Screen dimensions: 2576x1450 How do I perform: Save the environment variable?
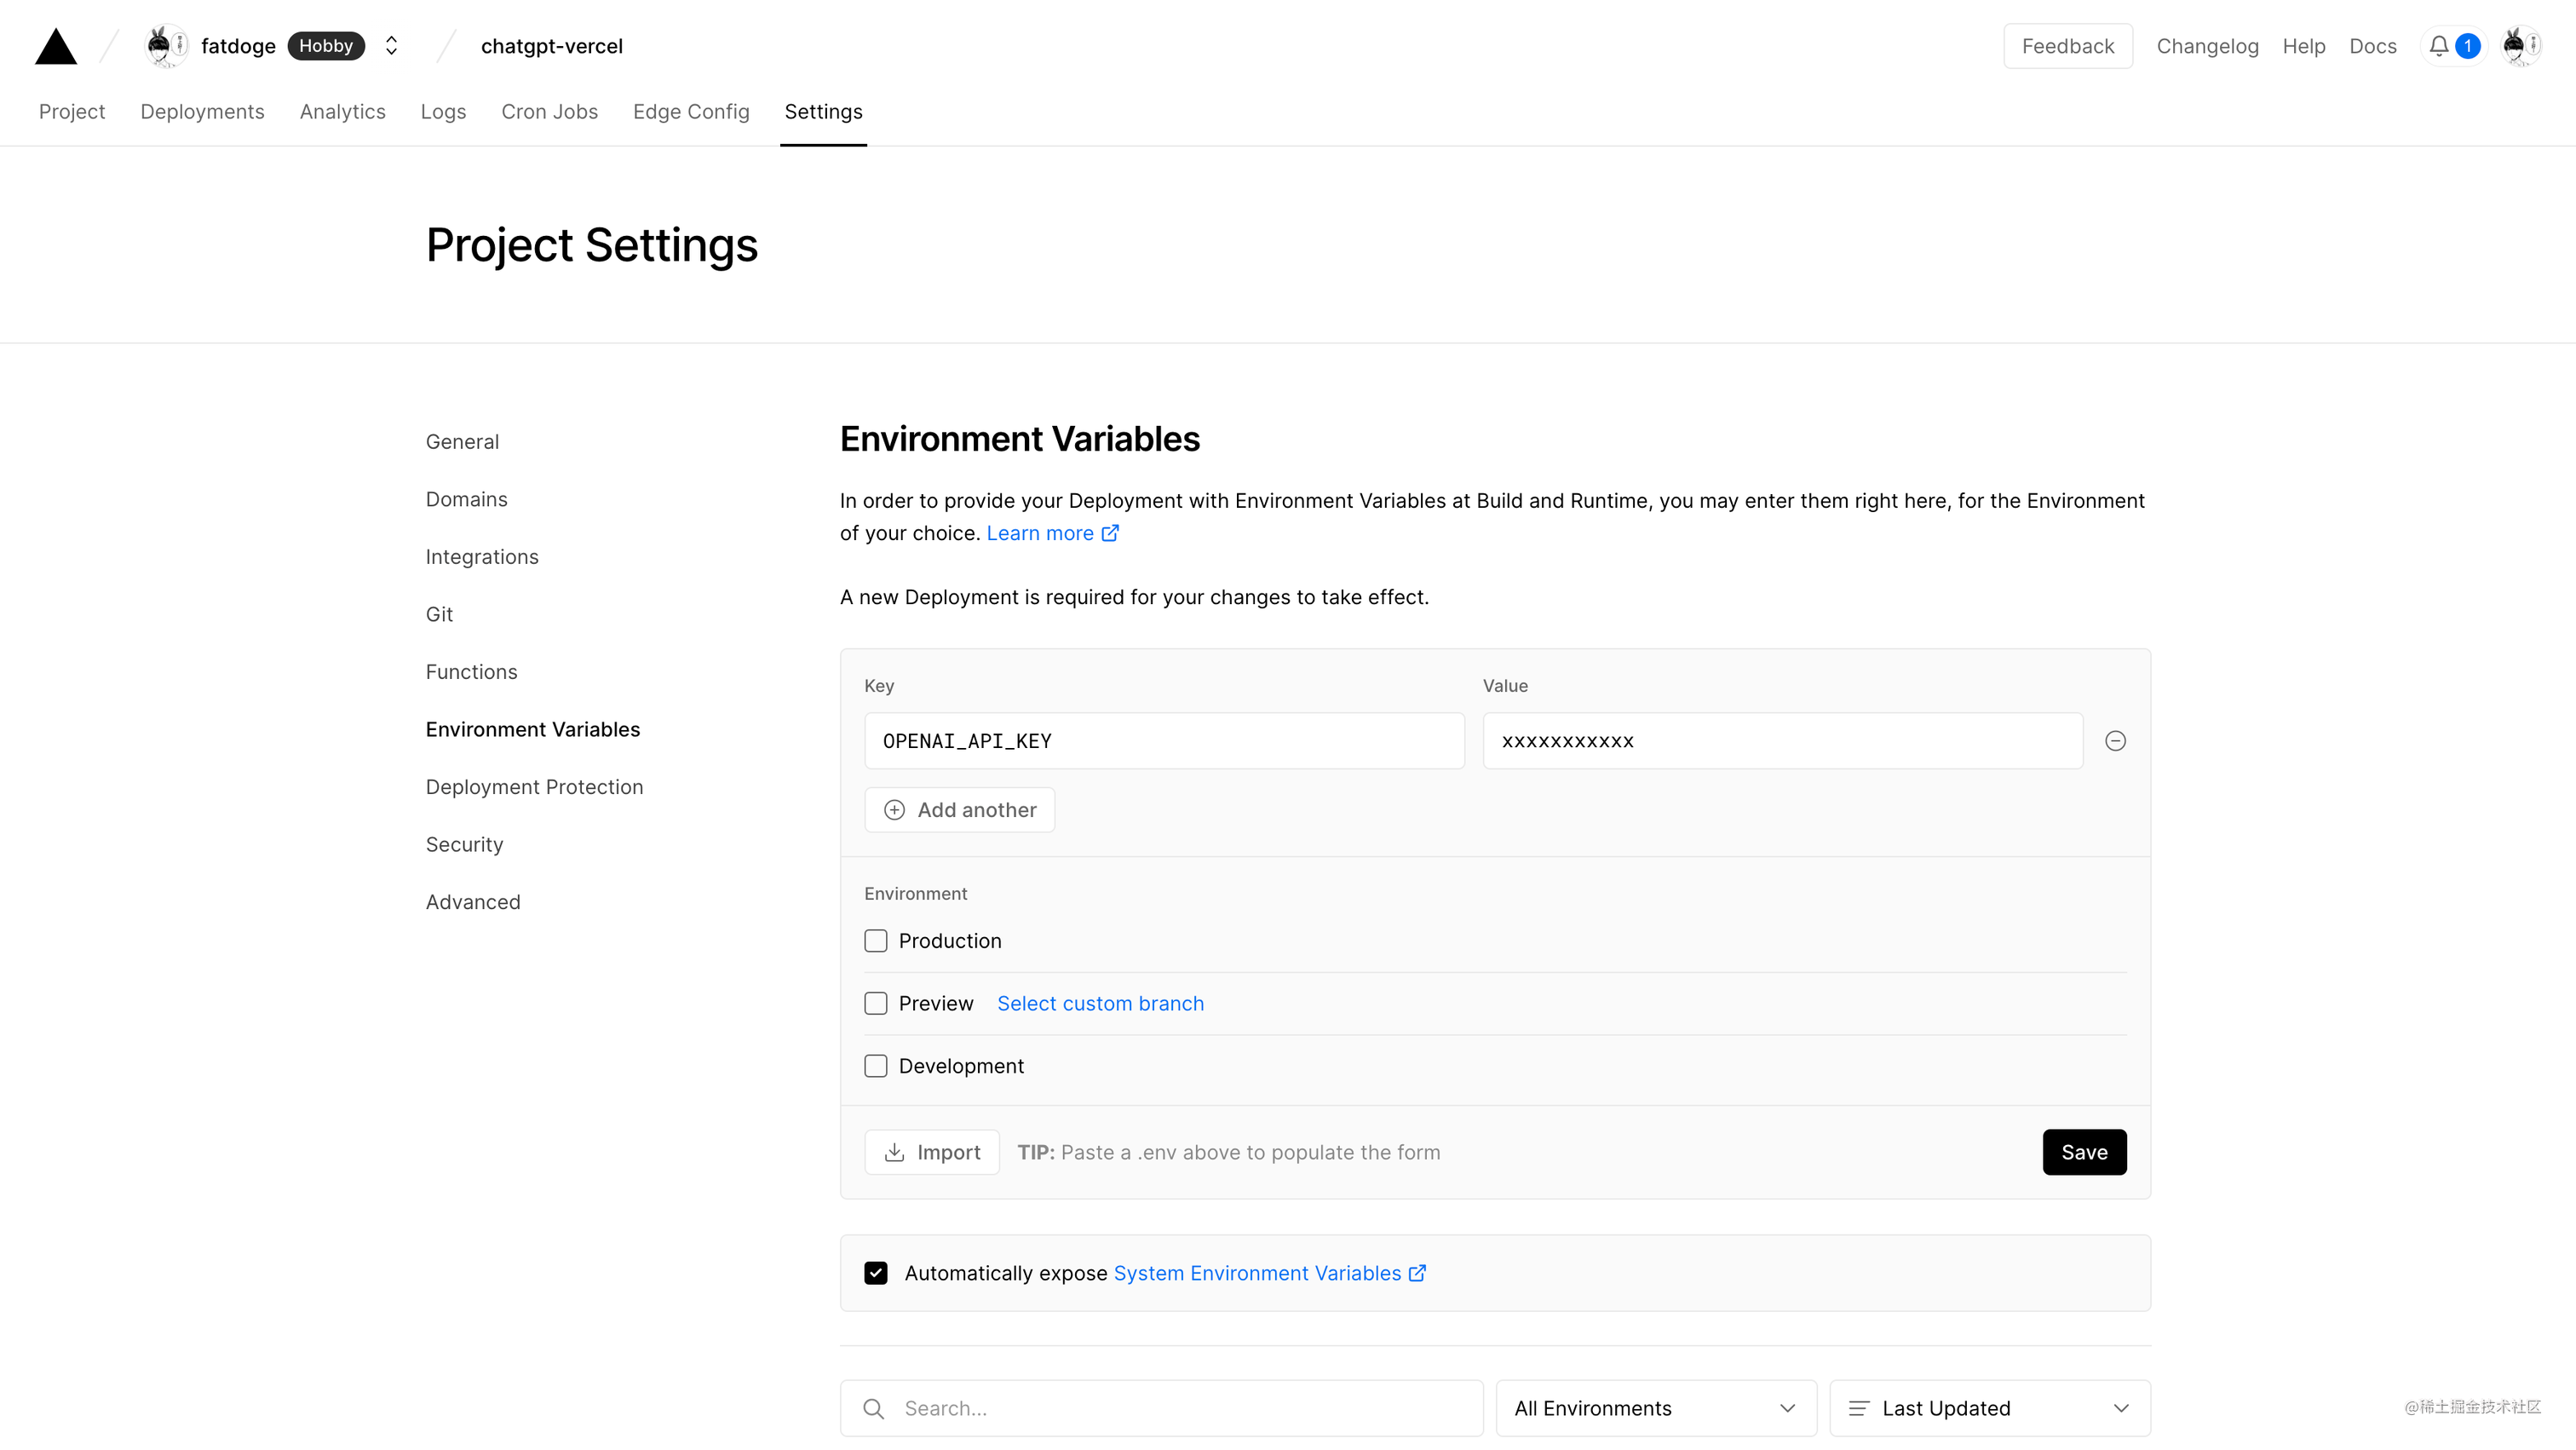[2084, 1152]
